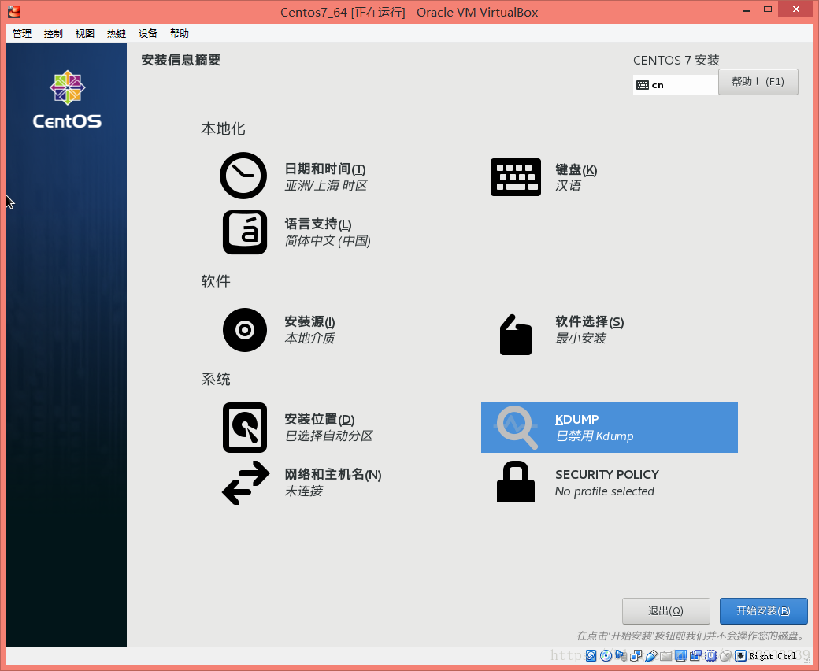Click the VirtualBox mouse integration status icon
Image resolution: width=819 pixels, height=671 pixels.
click(725, 655)
